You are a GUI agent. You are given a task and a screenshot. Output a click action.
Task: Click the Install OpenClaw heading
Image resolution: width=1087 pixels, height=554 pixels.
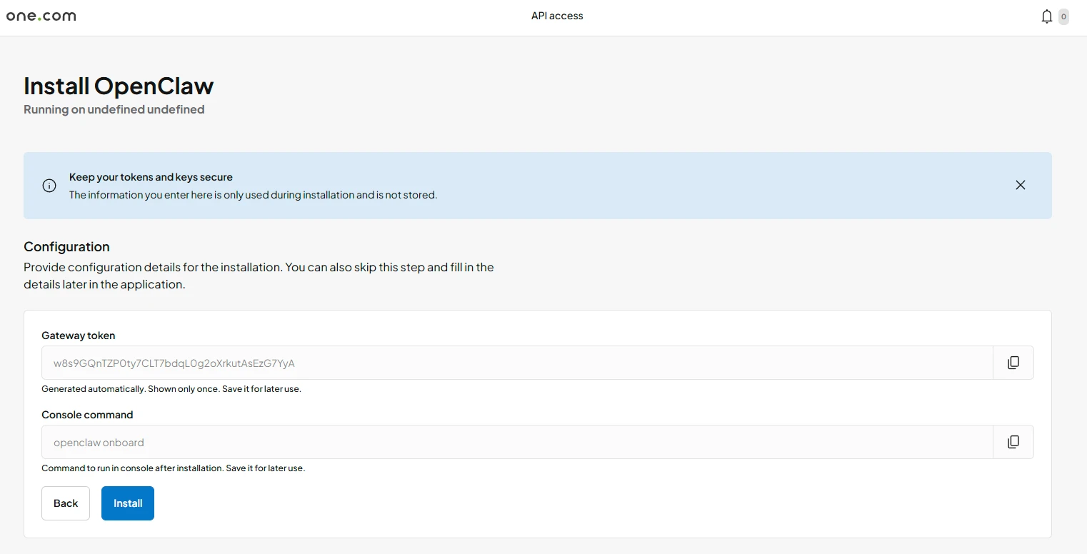[119, 86]
